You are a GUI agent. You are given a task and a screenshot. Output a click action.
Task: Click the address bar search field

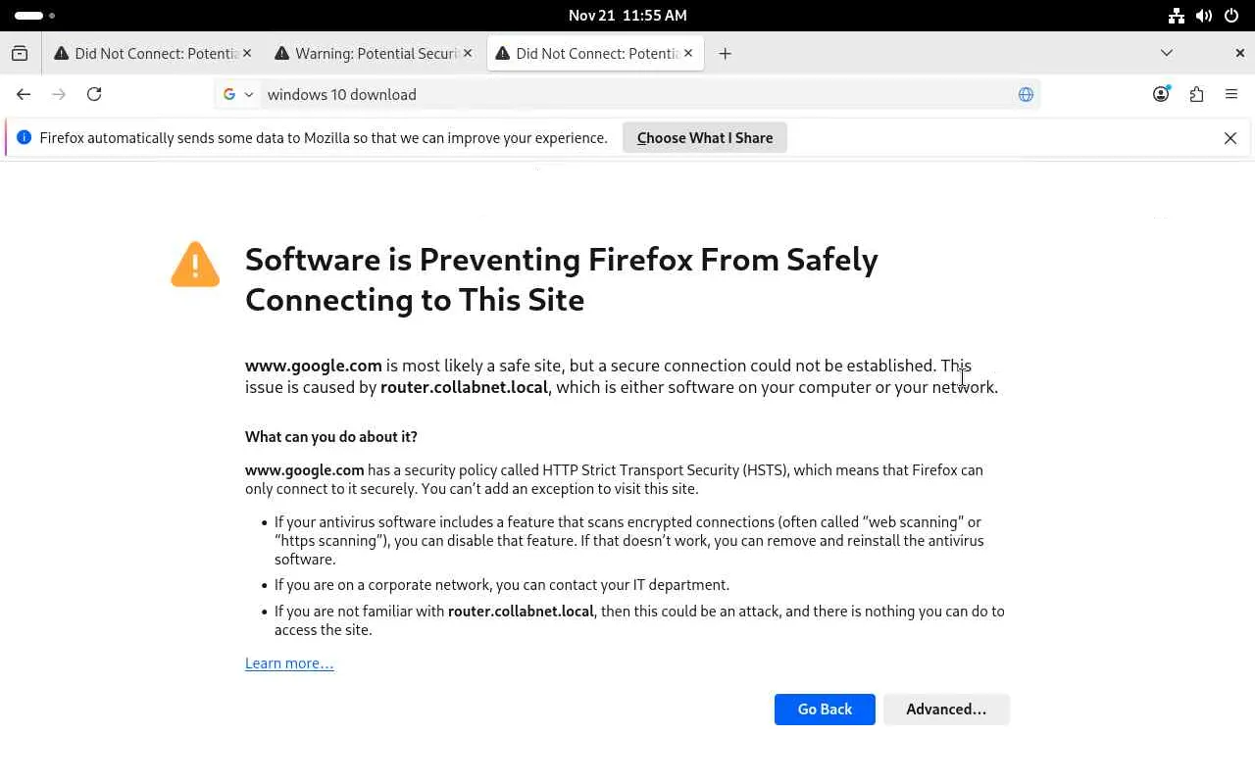627,94
